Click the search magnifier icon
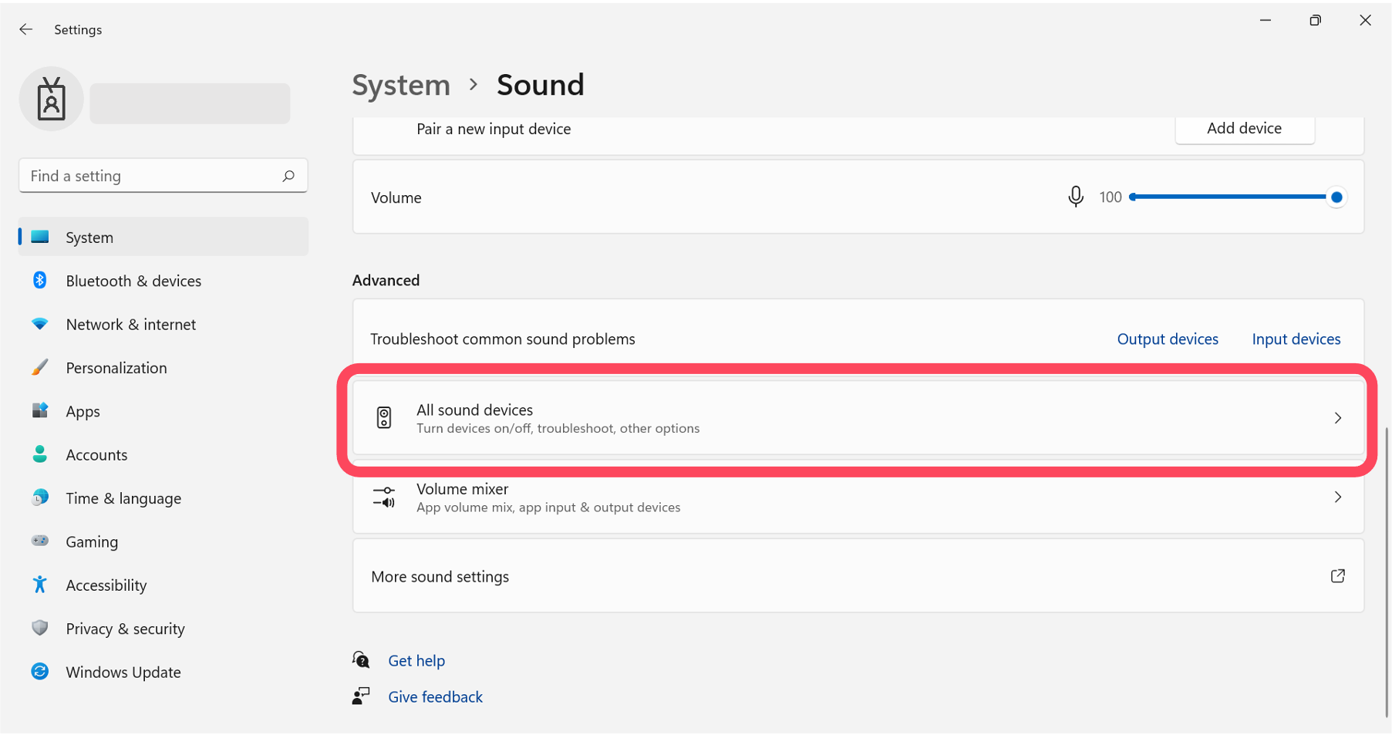Screen dimensions: 1392x735 (288, 176)
